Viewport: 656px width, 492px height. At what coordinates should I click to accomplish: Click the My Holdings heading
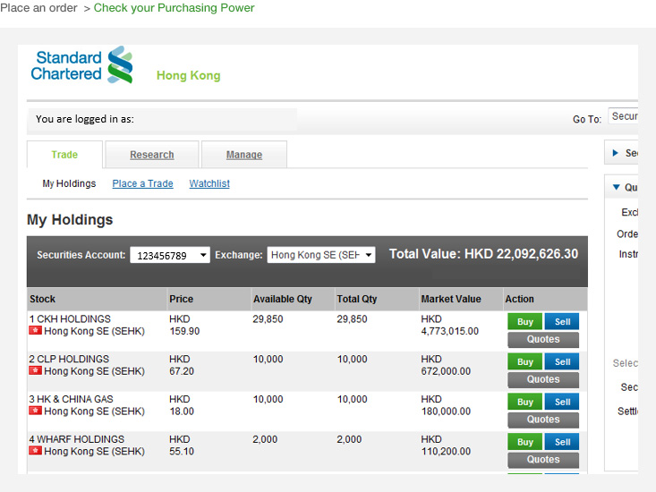(70, 220)
